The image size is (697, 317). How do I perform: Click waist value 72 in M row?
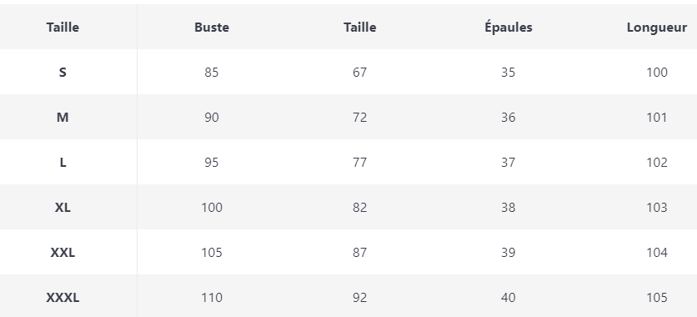(359, 118)
